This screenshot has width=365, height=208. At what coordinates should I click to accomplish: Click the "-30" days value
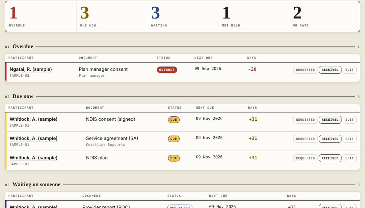[252, 69]
